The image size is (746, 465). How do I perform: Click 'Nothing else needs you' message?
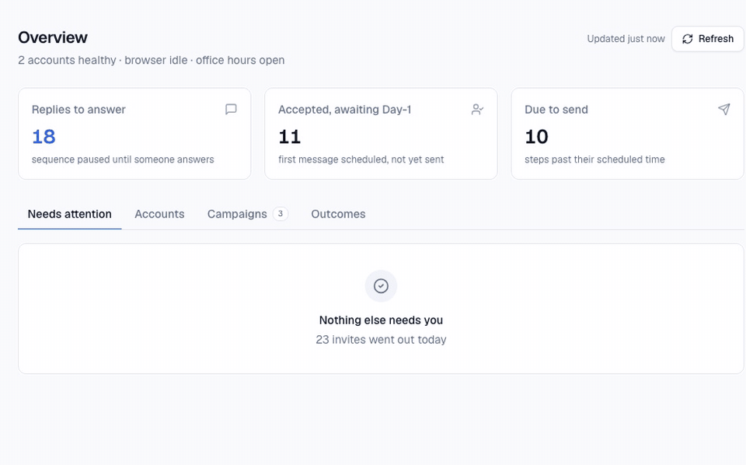click(381, 320)
